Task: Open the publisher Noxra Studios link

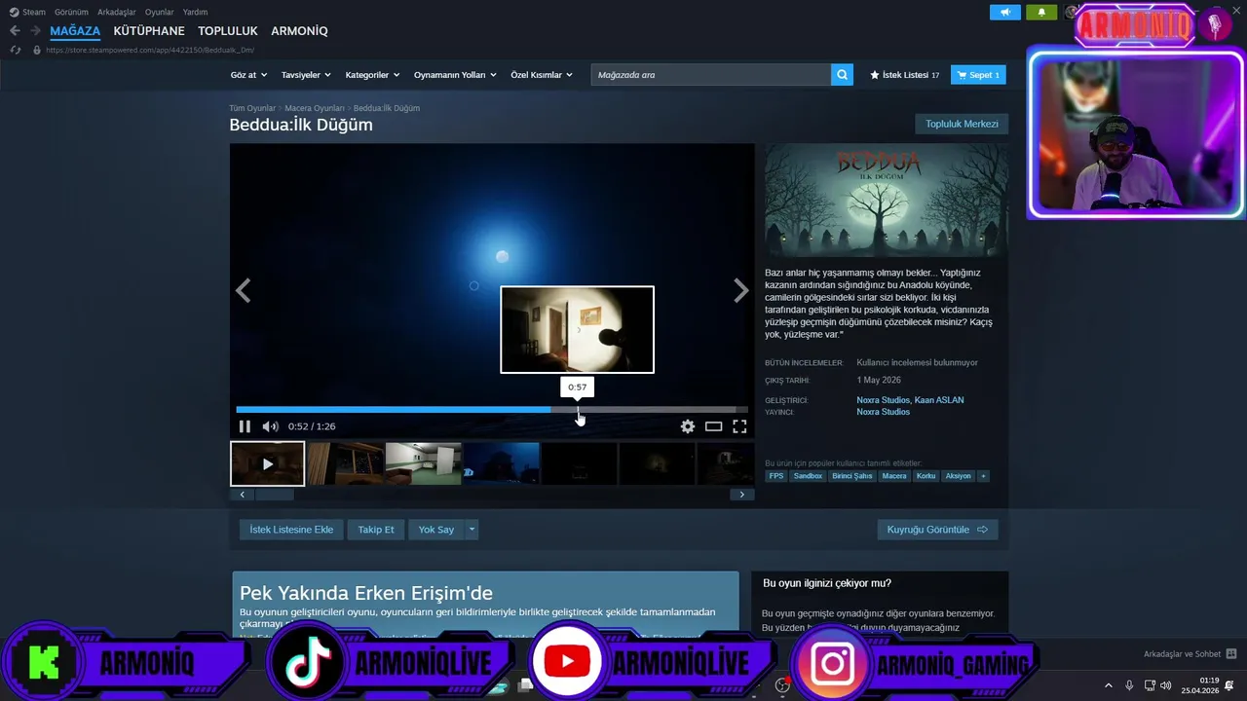Action: pos(883,412)
